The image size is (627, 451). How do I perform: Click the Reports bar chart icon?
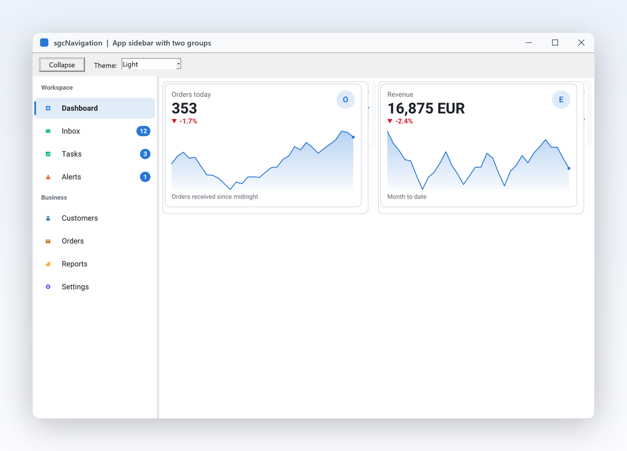48,264
